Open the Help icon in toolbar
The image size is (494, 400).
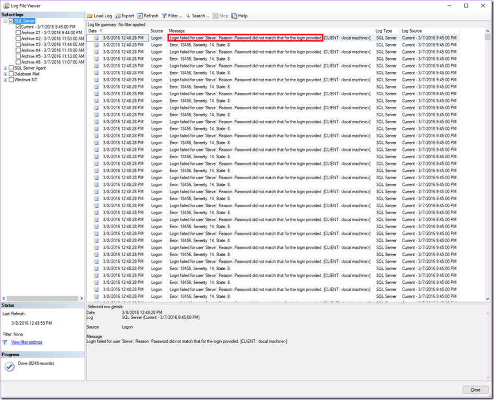point(234,16)
